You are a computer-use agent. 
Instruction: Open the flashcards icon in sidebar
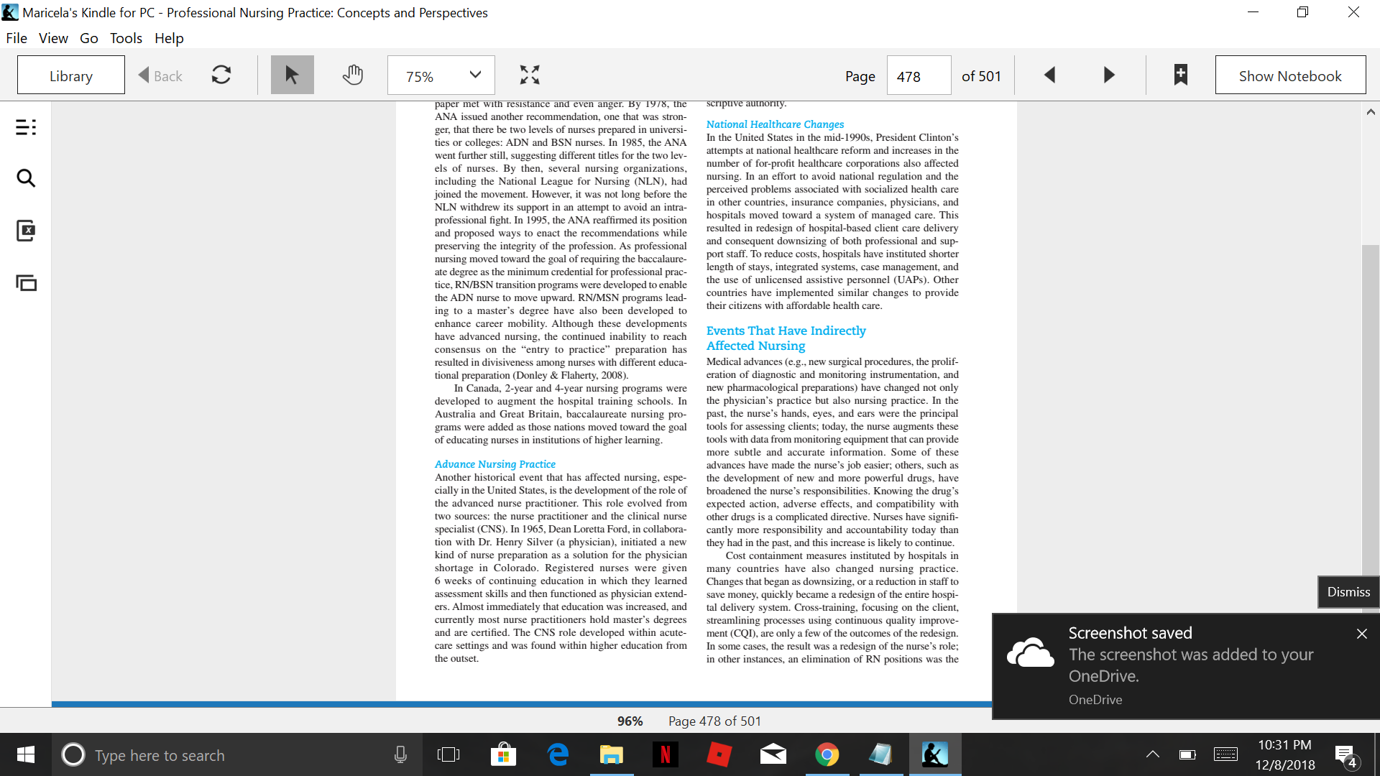tap(26, 282)
